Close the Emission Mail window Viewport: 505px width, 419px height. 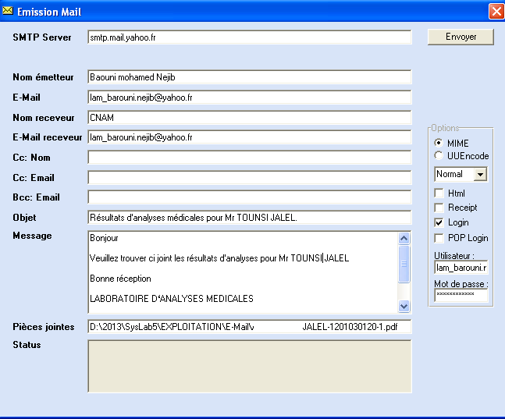[x=495, y=12]
